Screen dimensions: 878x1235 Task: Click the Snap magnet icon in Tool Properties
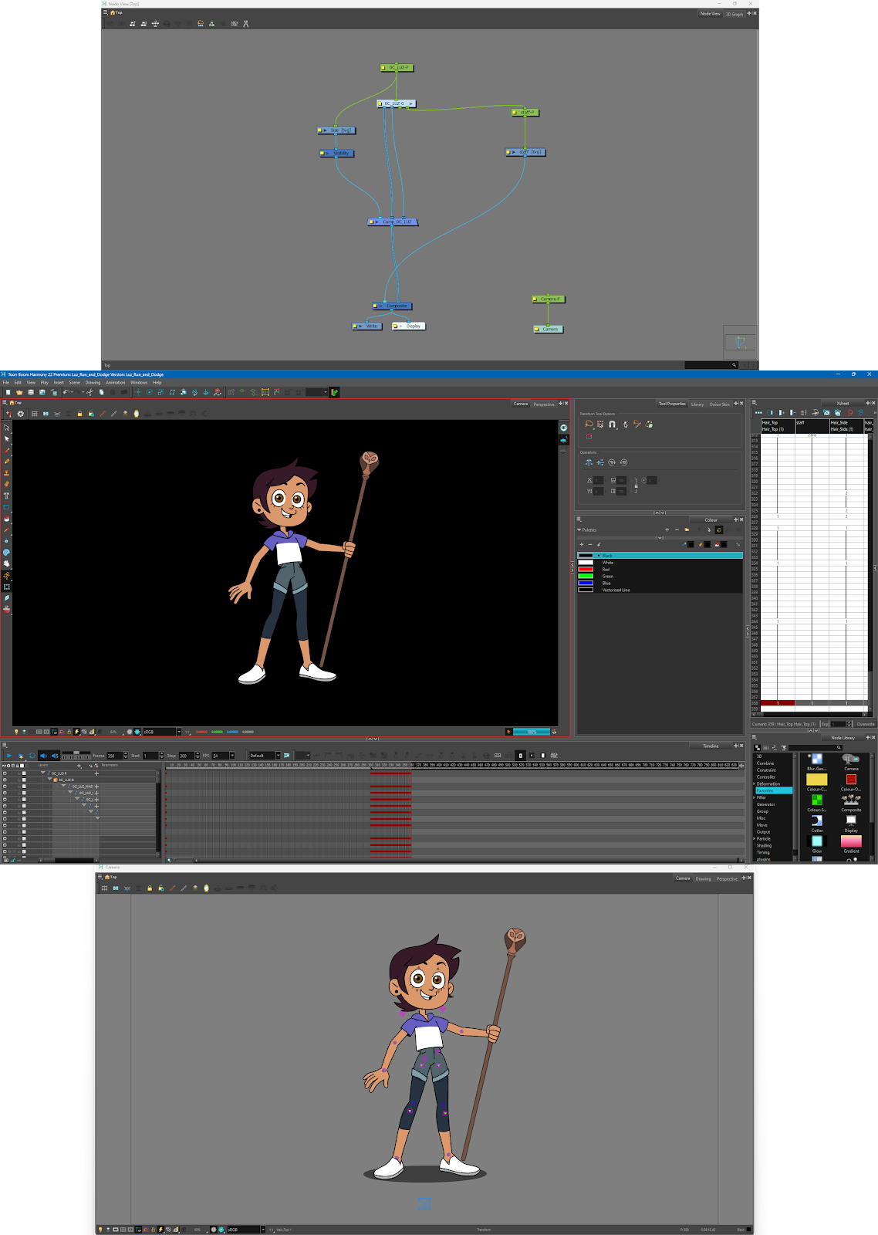coord(612,424)
